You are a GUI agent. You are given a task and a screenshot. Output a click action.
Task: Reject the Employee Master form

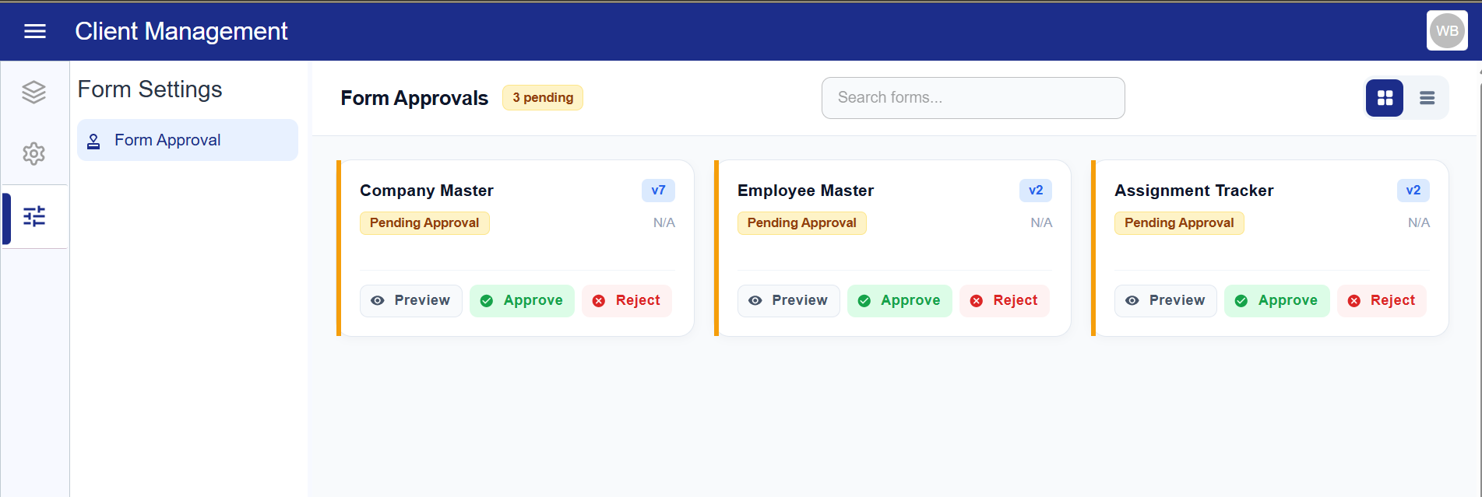1005,301
